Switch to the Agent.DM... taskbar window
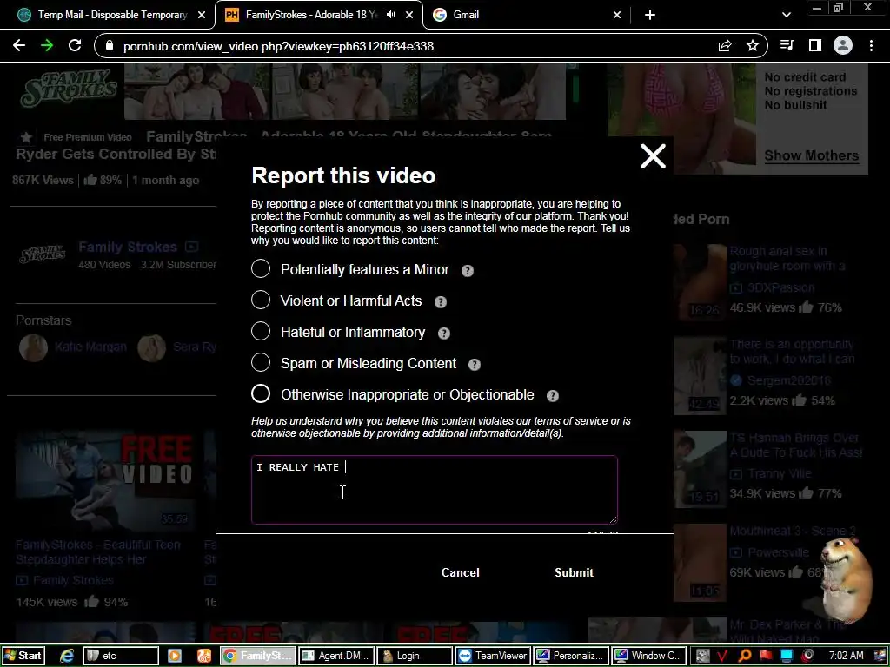The image size is (890, 667). tap(336, 656)
